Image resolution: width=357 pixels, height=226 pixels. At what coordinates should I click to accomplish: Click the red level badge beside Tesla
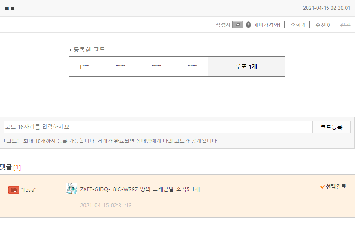pyautogui.click(x=14, y=190)
